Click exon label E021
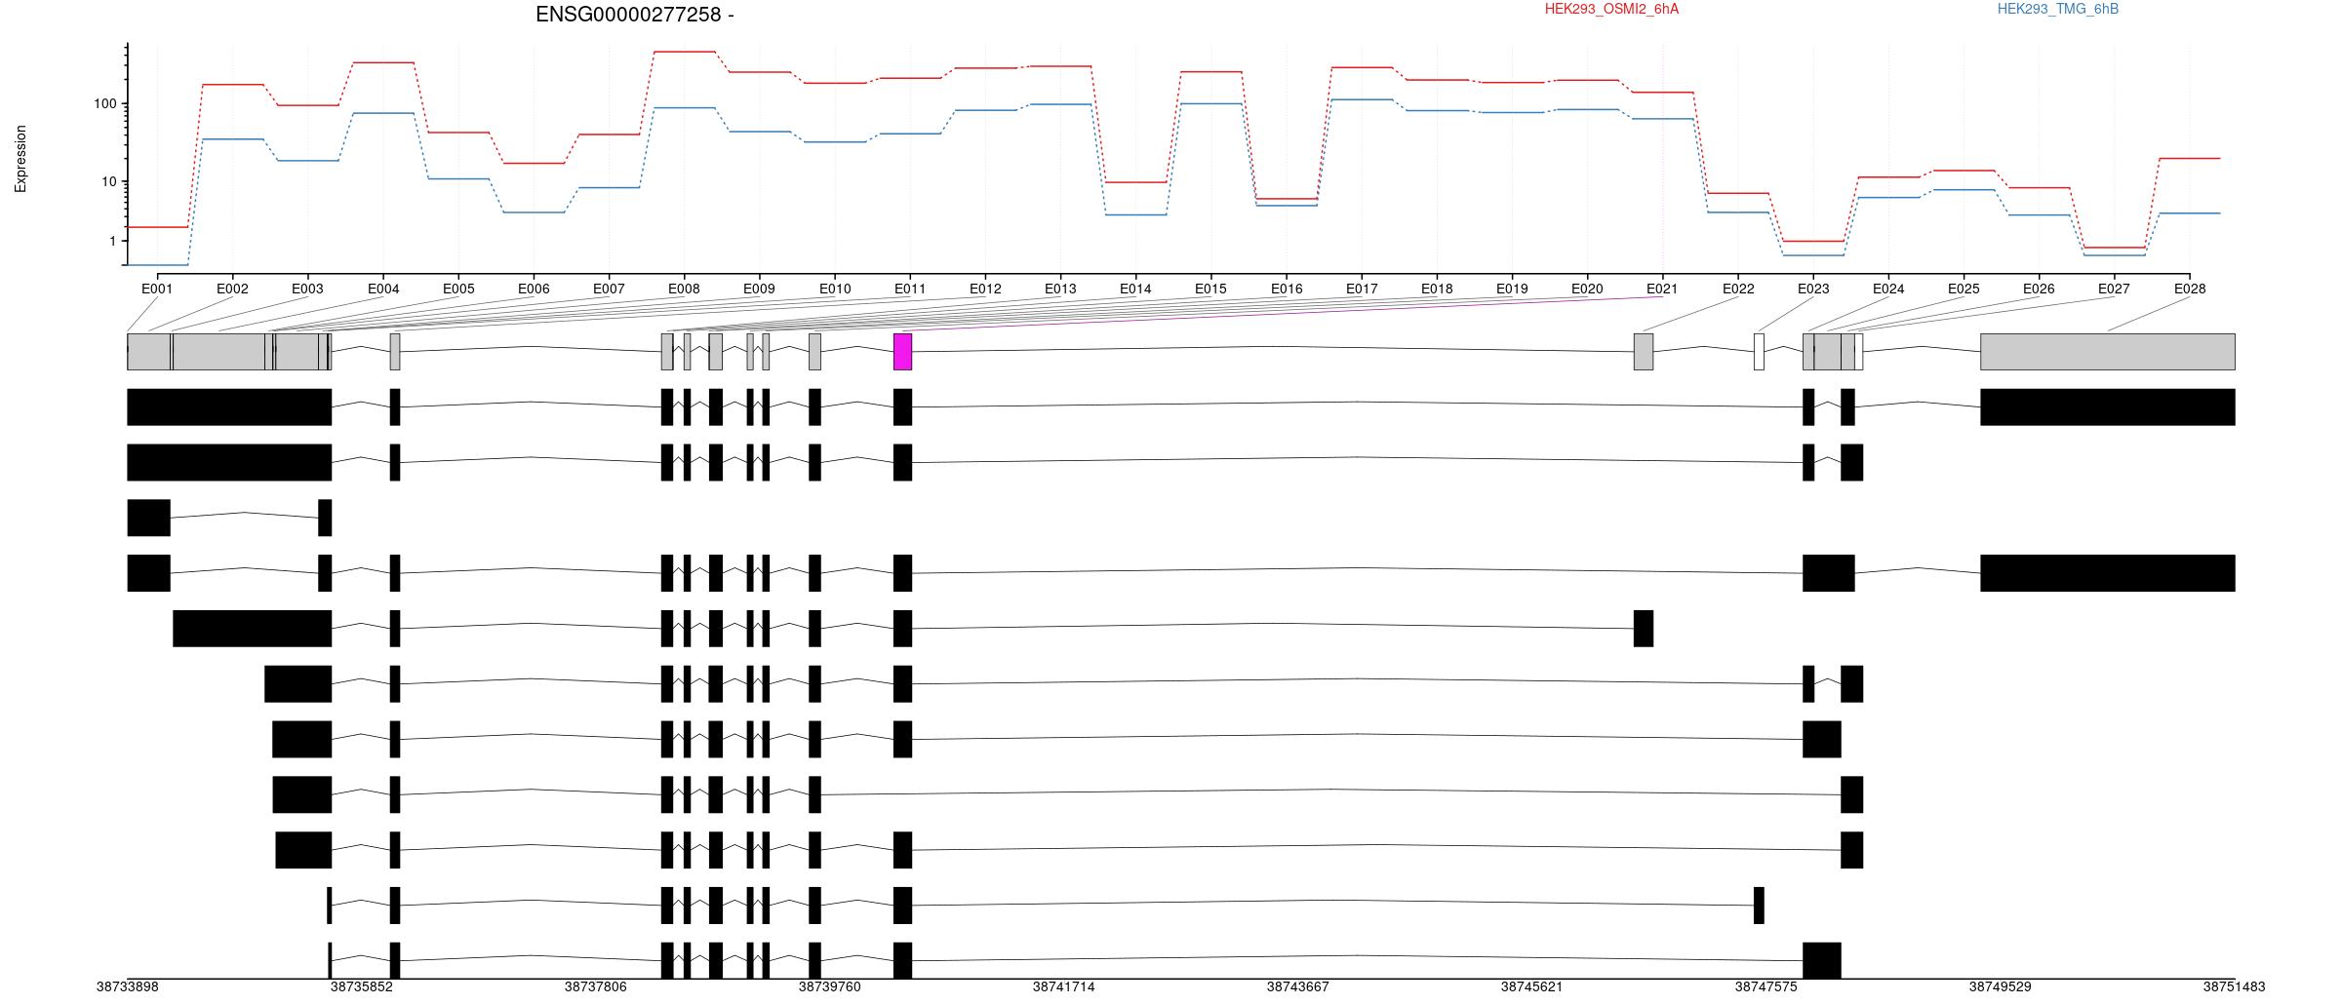Viewport: 2341px width, 1004px height. click(x=1662, y=289)
